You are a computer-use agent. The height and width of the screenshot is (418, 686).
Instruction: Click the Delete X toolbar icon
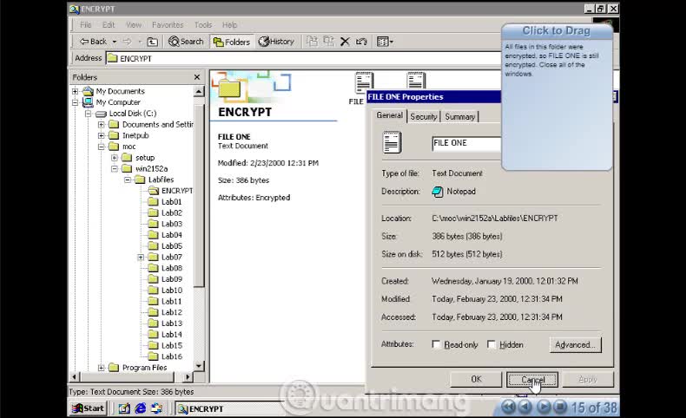(x=345, y=42)
